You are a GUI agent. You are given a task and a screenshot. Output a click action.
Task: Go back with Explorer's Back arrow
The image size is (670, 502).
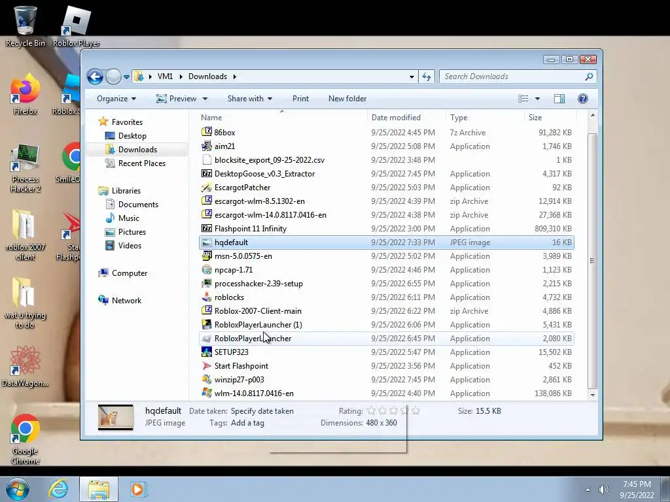(x=95, y=77)
